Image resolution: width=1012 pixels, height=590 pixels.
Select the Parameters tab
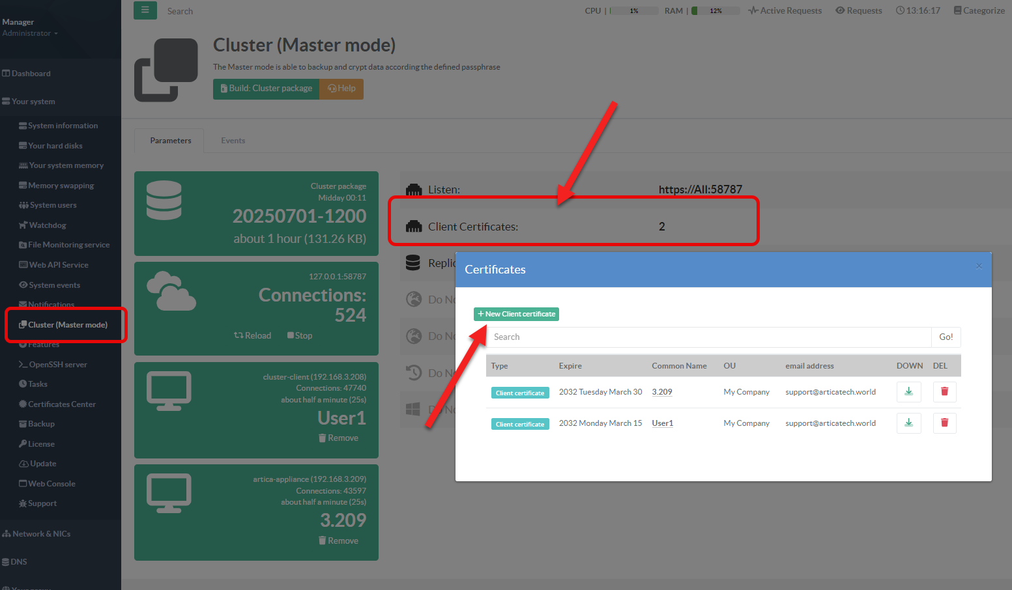(x=170, y=141)
